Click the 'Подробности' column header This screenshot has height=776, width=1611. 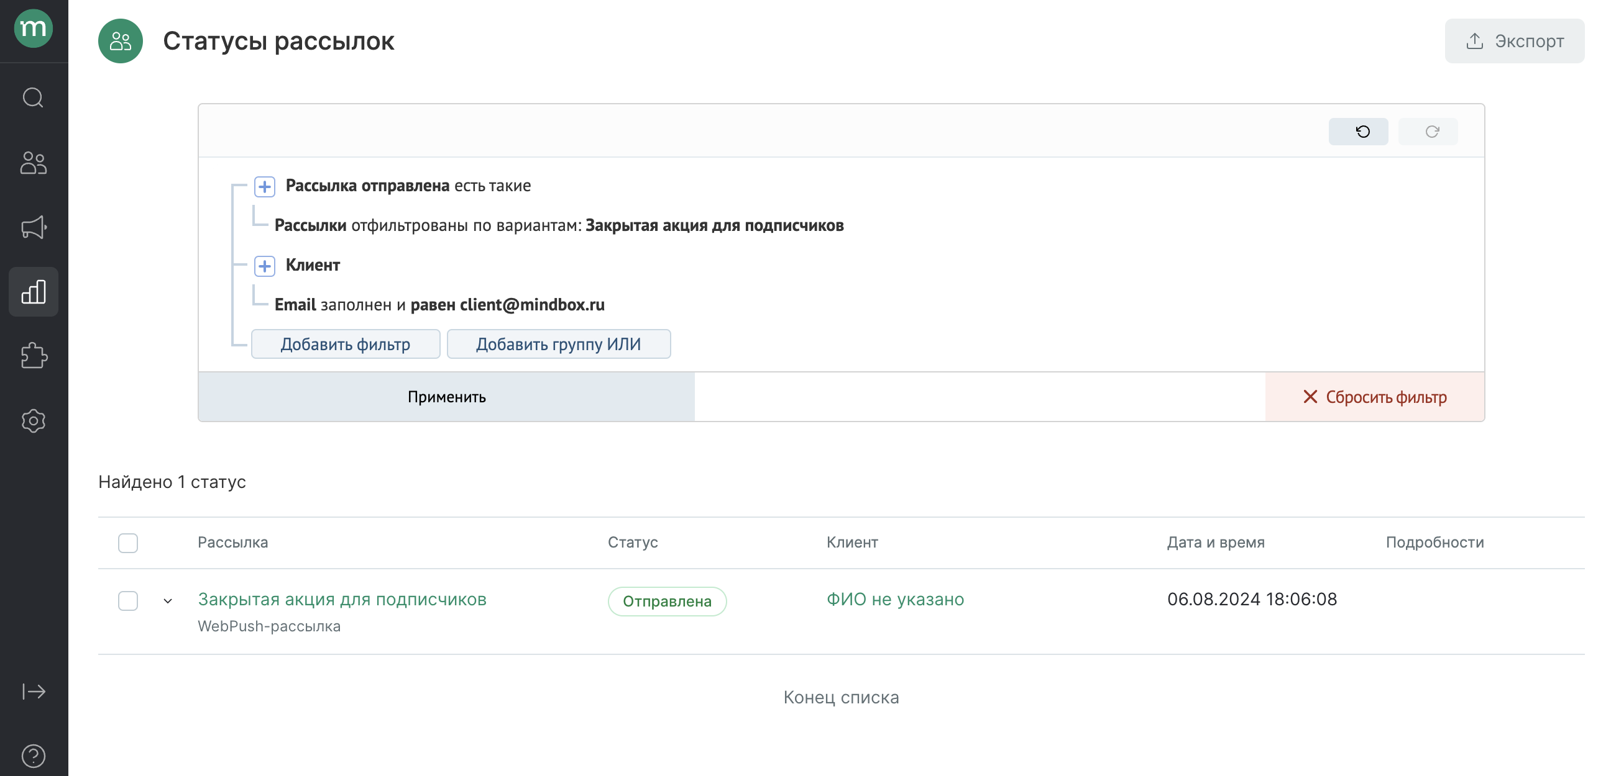tap(1434, 543)
